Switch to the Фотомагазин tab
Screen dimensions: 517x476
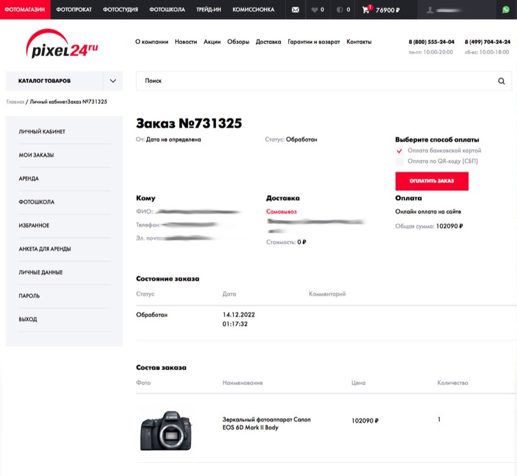tap(25, 10)
